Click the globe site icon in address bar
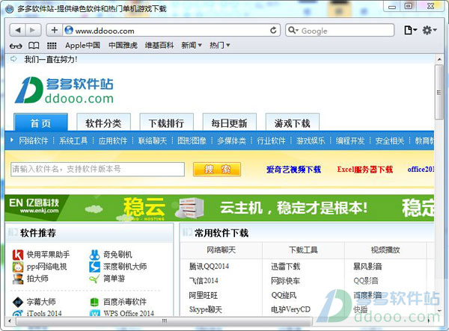 click(x=69, y=30)
